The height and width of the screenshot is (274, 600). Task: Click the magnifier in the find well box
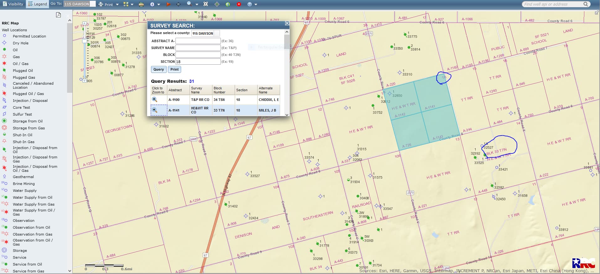tap(586, 4)
